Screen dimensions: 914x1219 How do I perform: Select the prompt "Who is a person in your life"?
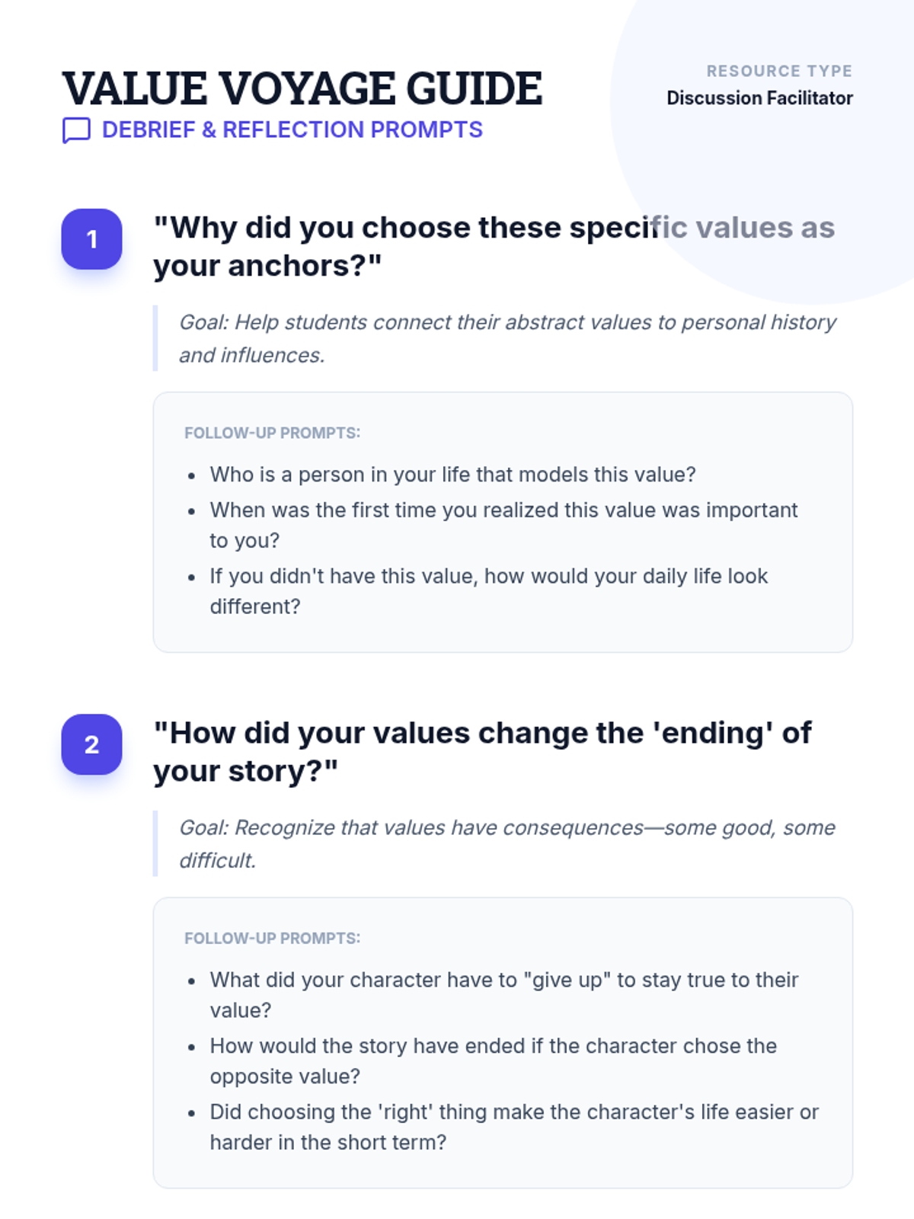(x=452, y=475)
